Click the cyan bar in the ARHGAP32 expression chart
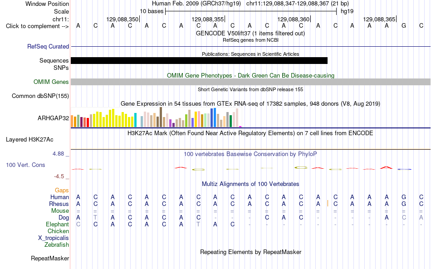This screenshot has height=269, width=431. tap(135, 120)
